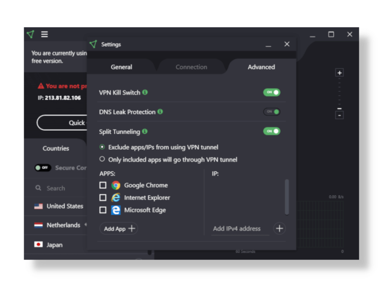Close the Settings dialog
The image size is (383, 287).
pos(287,44)
